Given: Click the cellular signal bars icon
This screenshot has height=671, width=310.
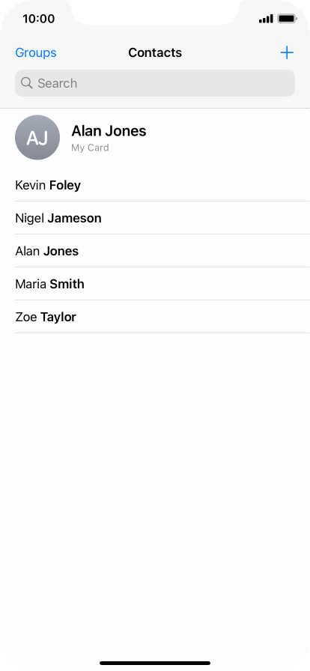Looking at the screenshot, I should pos(266,19).
